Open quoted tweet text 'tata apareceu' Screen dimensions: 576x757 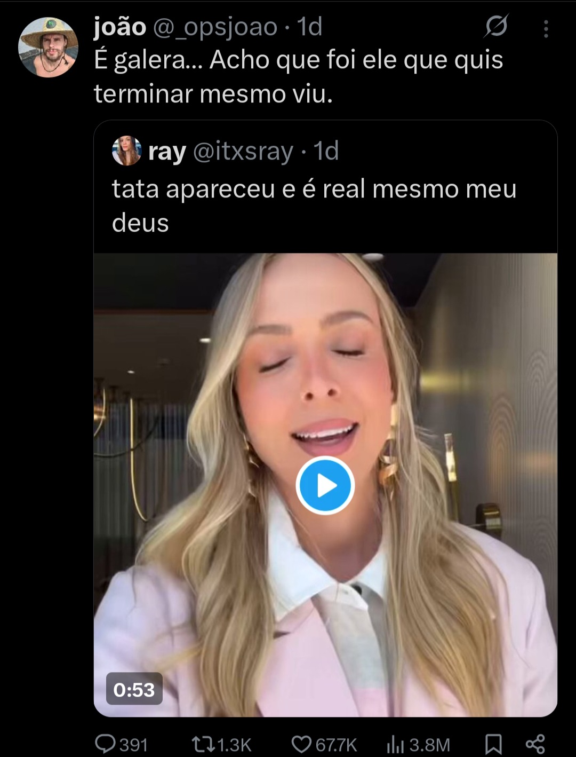pyautogui.click(x=193, y=190)
